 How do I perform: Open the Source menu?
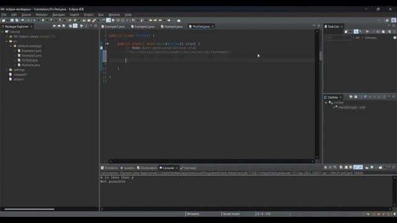pyautogui.click(x=26, y=15)
